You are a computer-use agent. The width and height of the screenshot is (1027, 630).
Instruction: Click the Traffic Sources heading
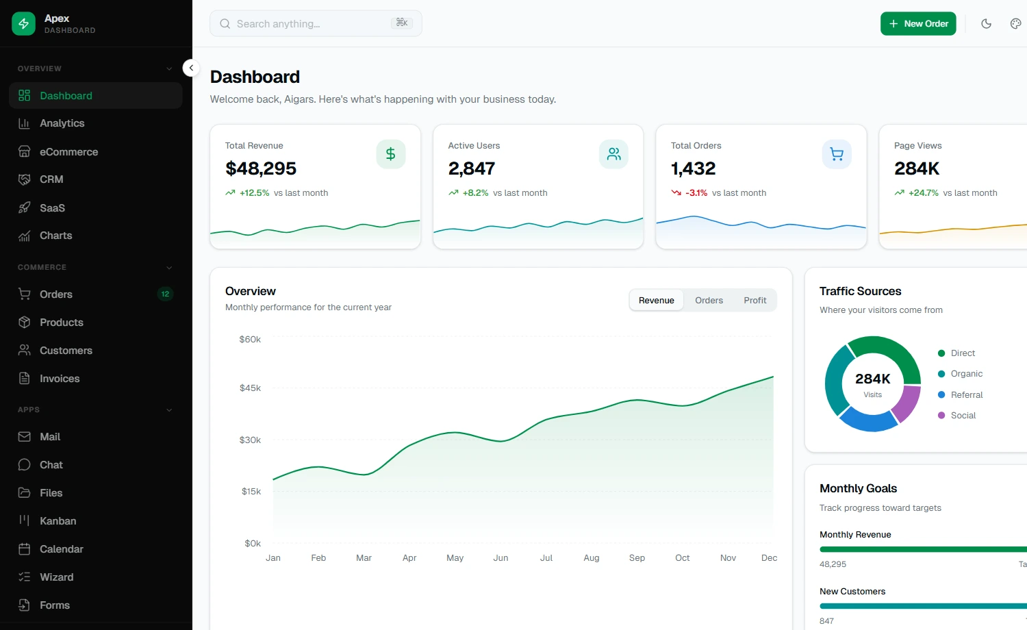[861, 291]
